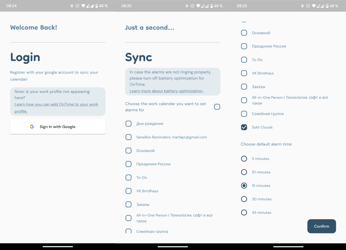Tap do-not-disturb icon in the 08:24 status bar

(77, 6)
